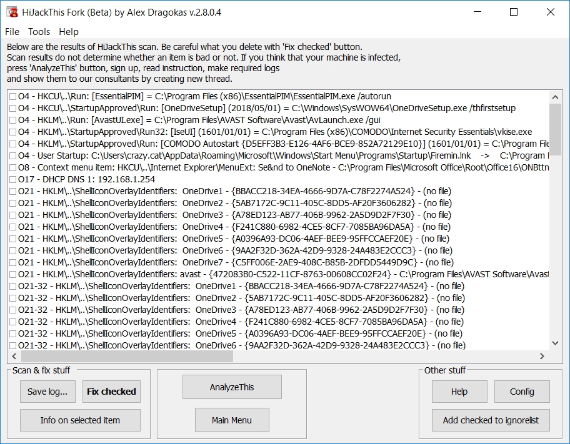Screen dimensions: 570x444
Task: Check the O21 avast overlay checkbox
Action: (12, 275)
